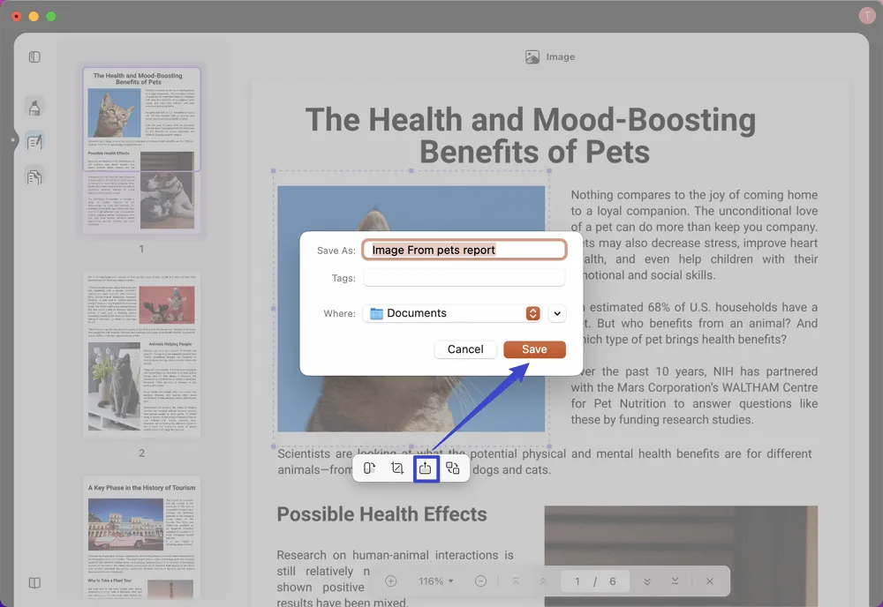Click the extract image icon
The width and height of the screenshot is (883, 607).
pyautogui.click(x=426, y=468)
